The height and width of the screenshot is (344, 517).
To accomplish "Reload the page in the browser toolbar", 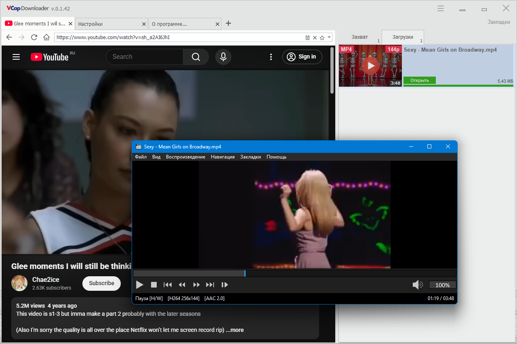I will [x=34, y=38].
